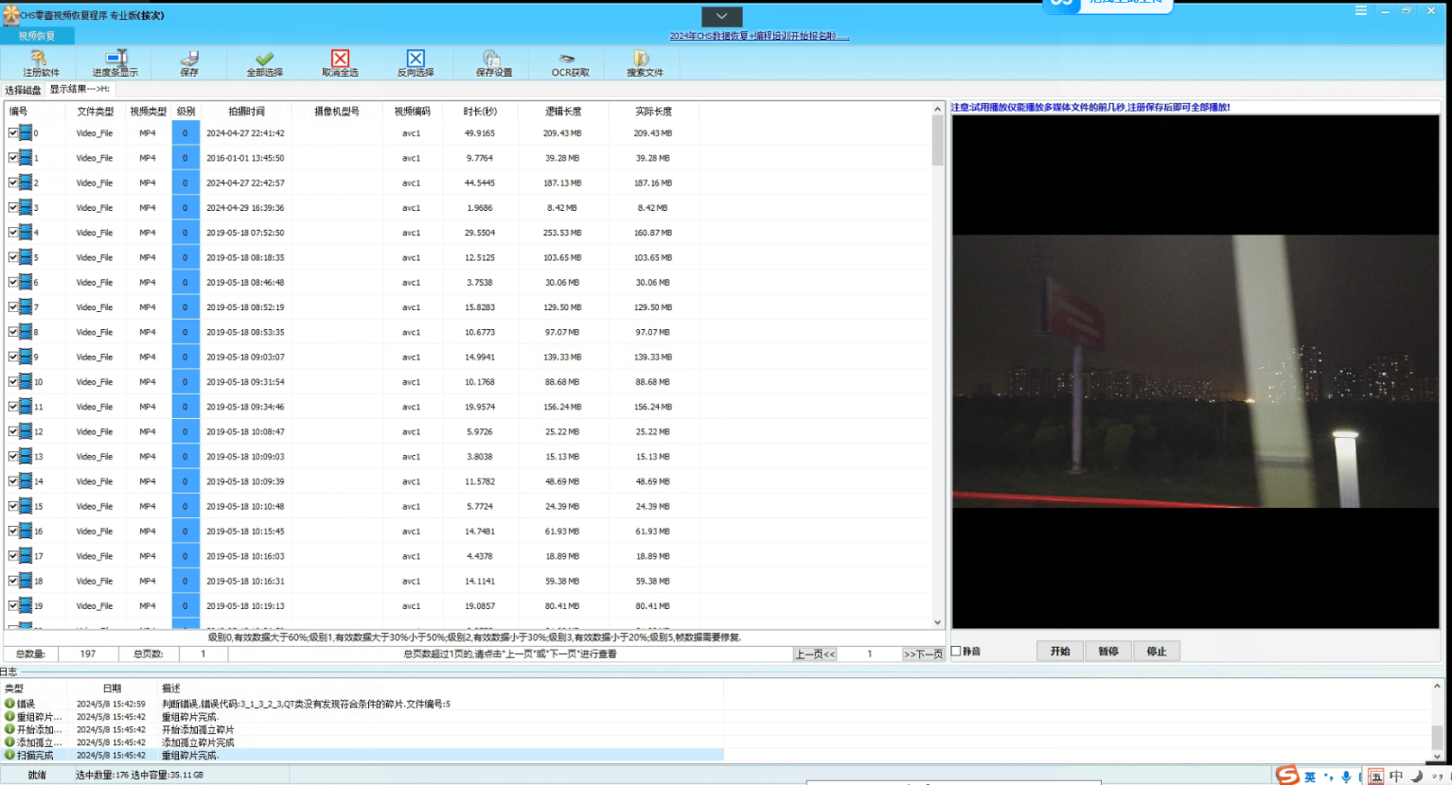Click the 五 Wubi input method icon
The width and height of the screenshot is (1452, 785).
(1375, 776)
